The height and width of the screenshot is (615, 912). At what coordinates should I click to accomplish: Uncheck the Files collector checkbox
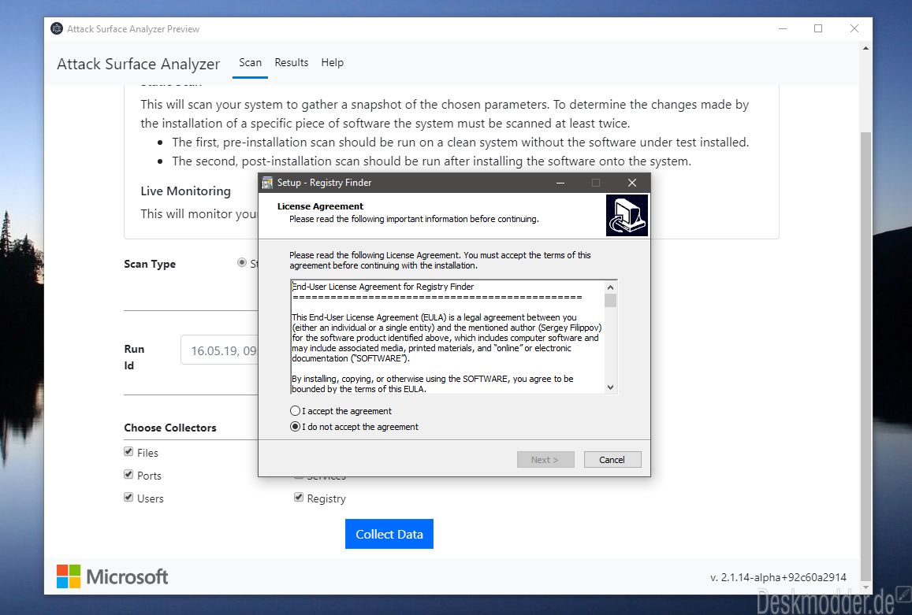pos(128,452)
